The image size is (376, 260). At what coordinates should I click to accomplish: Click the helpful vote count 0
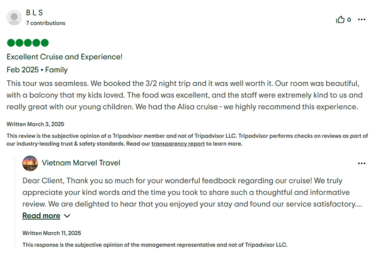tap(349, 20)
